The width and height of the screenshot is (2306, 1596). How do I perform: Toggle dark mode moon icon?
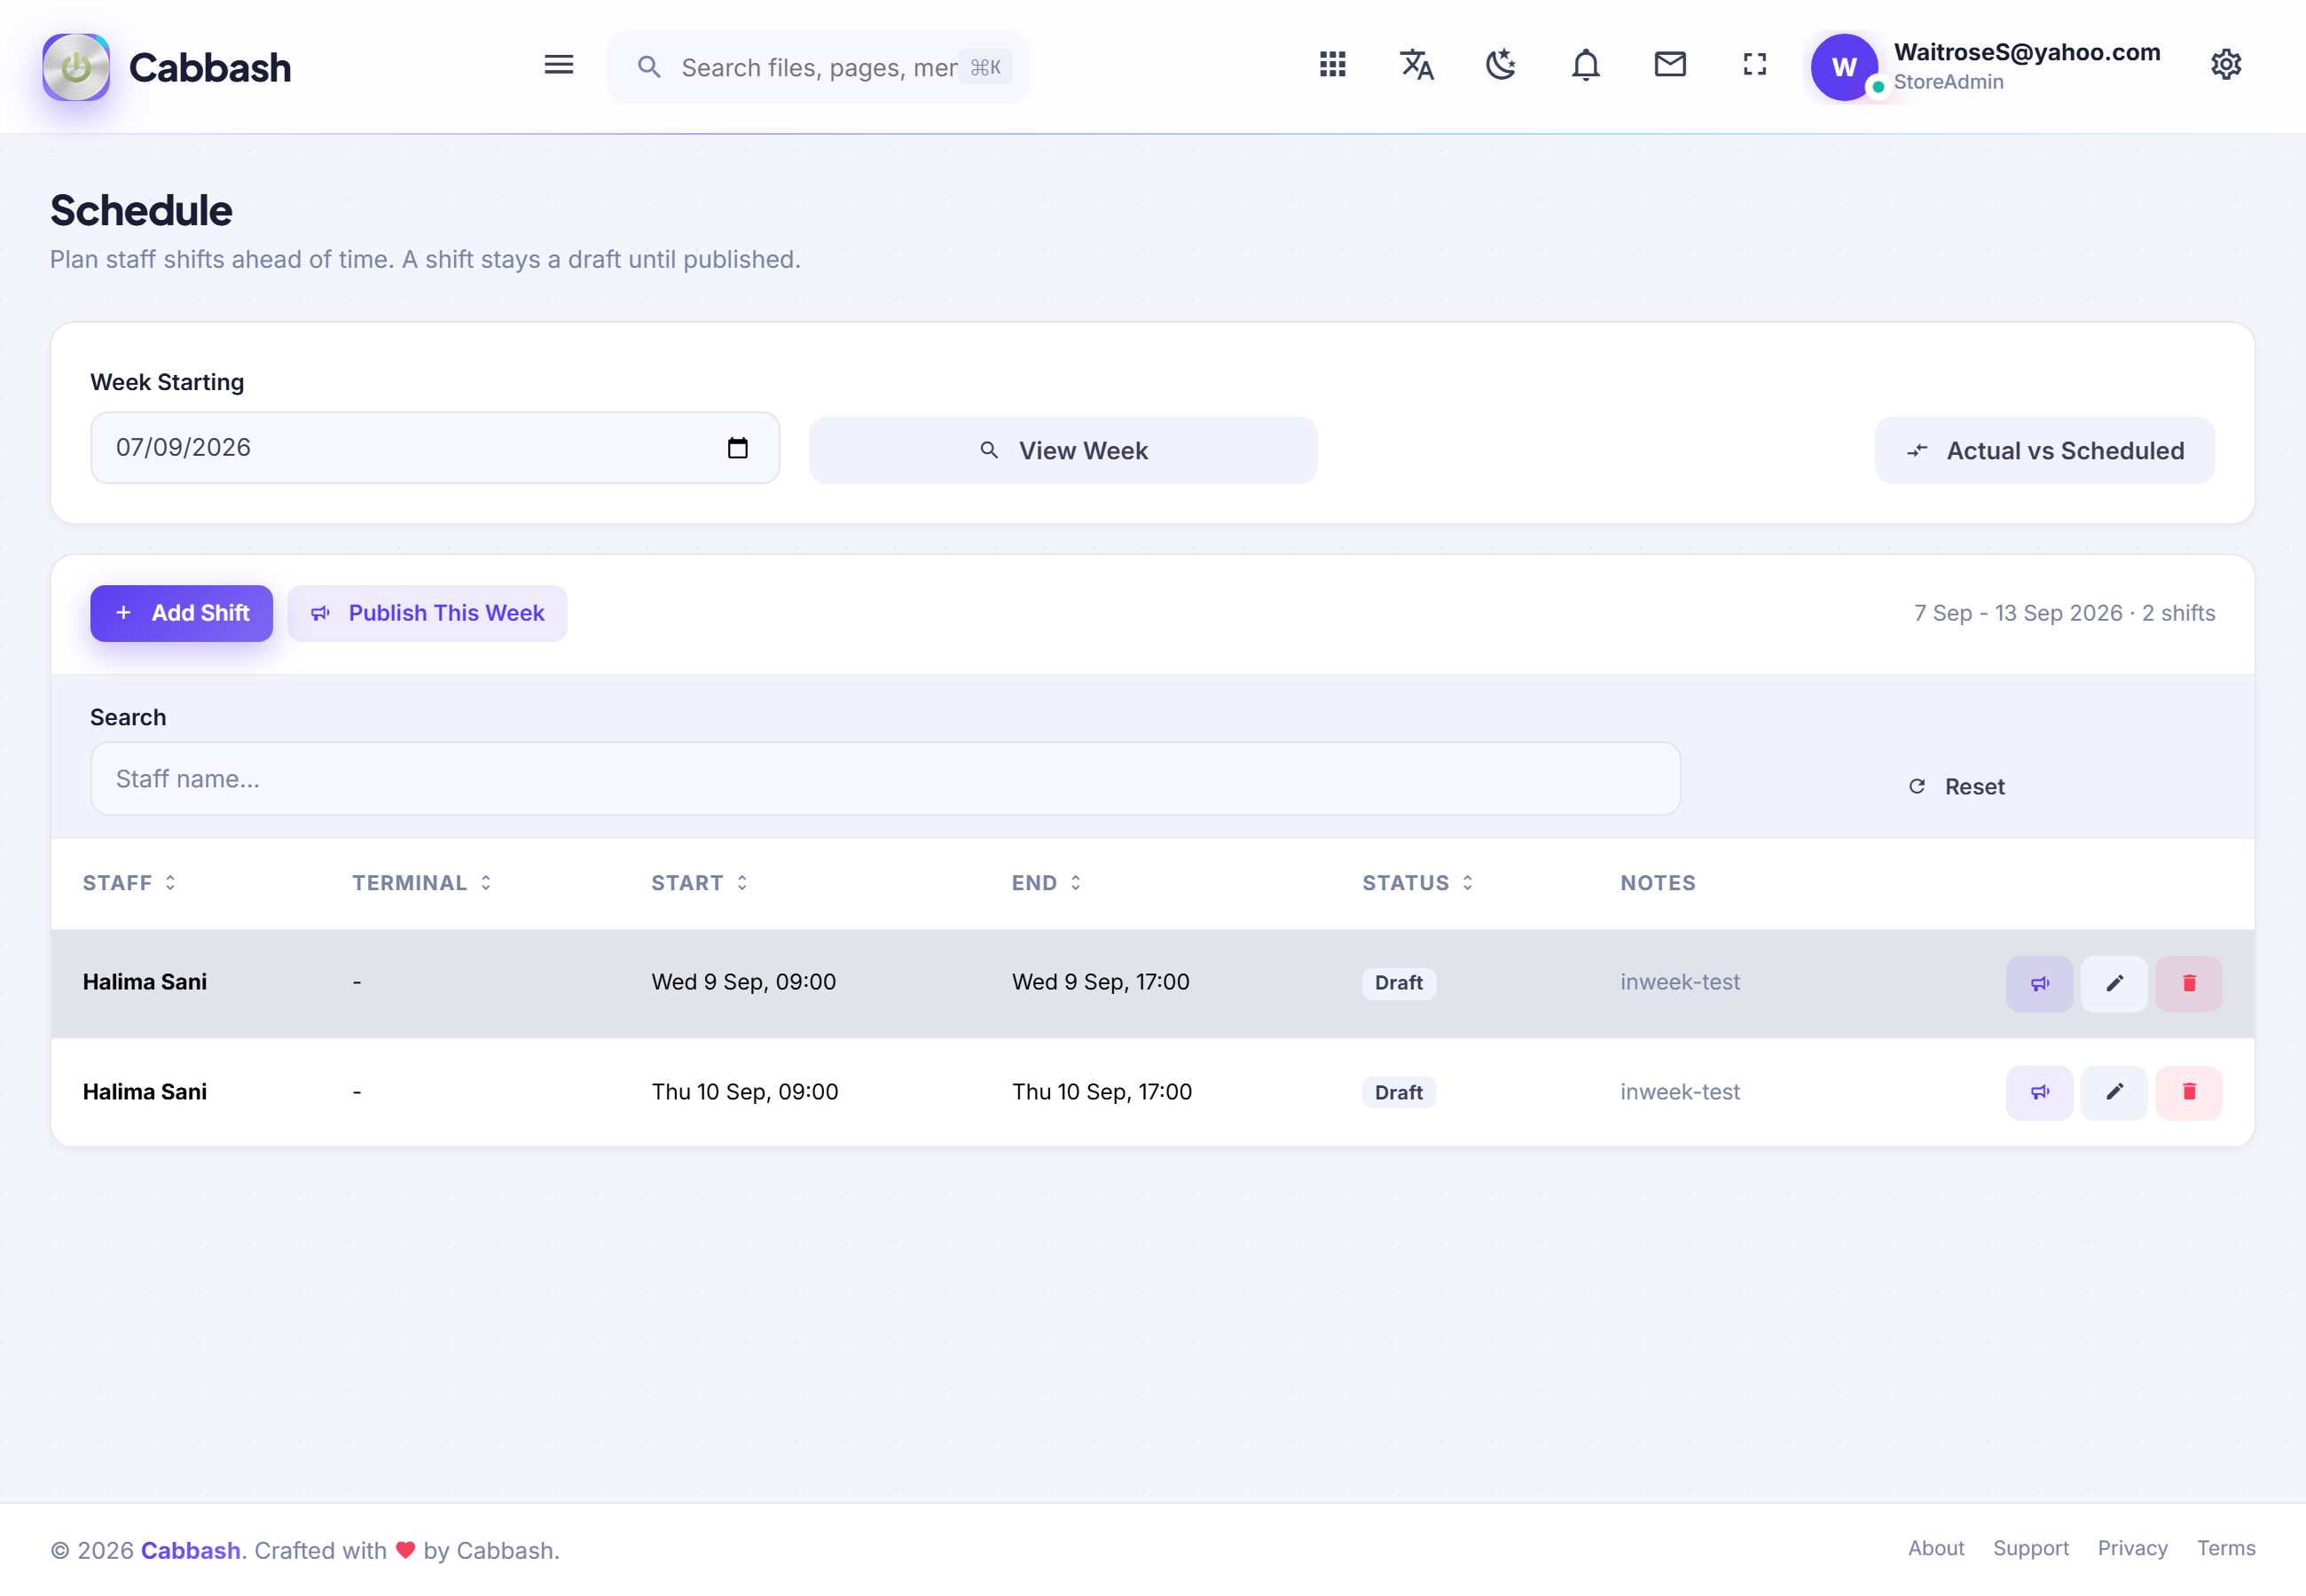click(1500, 65)
